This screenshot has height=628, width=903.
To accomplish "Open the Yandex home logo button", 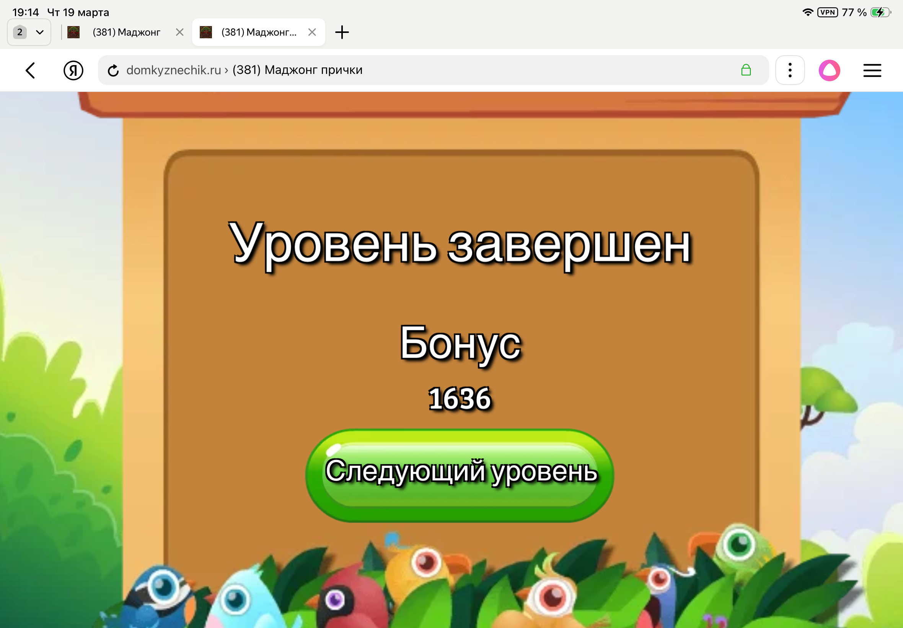I will (x=73, y=70).
